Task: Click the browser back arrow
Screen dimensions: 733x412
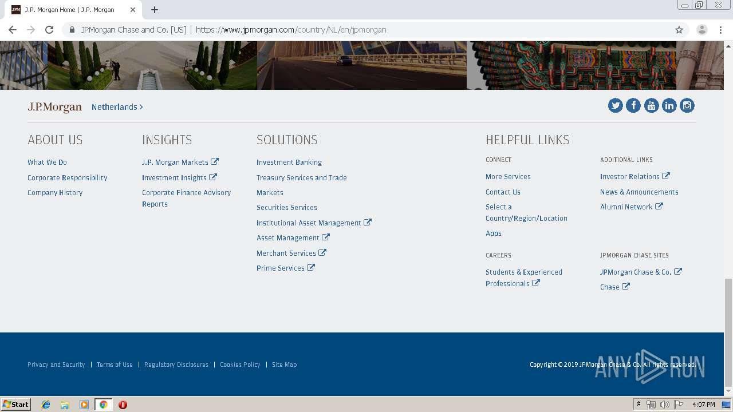Action: (x=13, y=30)
